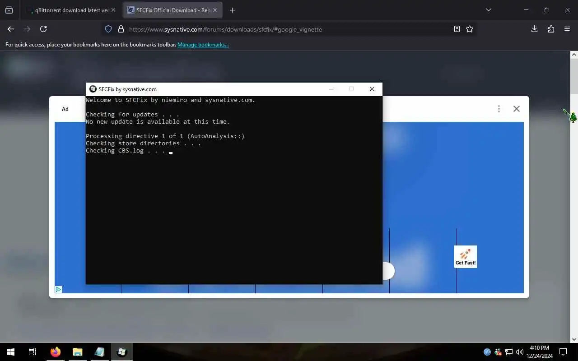
Task: Click the SFCFix window title icon
Action: [93, 89]
